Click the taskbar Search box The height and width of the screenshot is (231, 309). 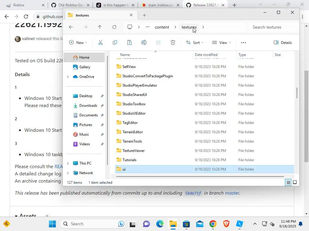pos(93,224)
